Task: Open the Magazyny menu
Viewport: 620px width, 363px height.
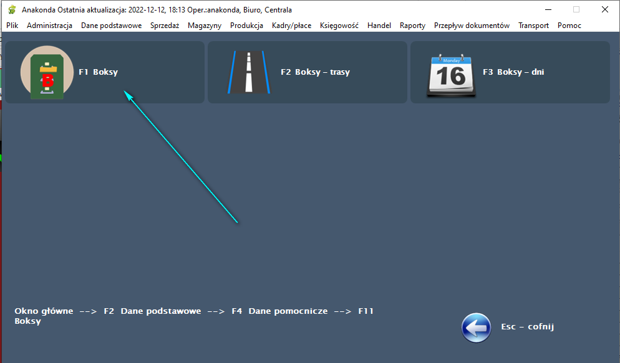Action: 205,26
